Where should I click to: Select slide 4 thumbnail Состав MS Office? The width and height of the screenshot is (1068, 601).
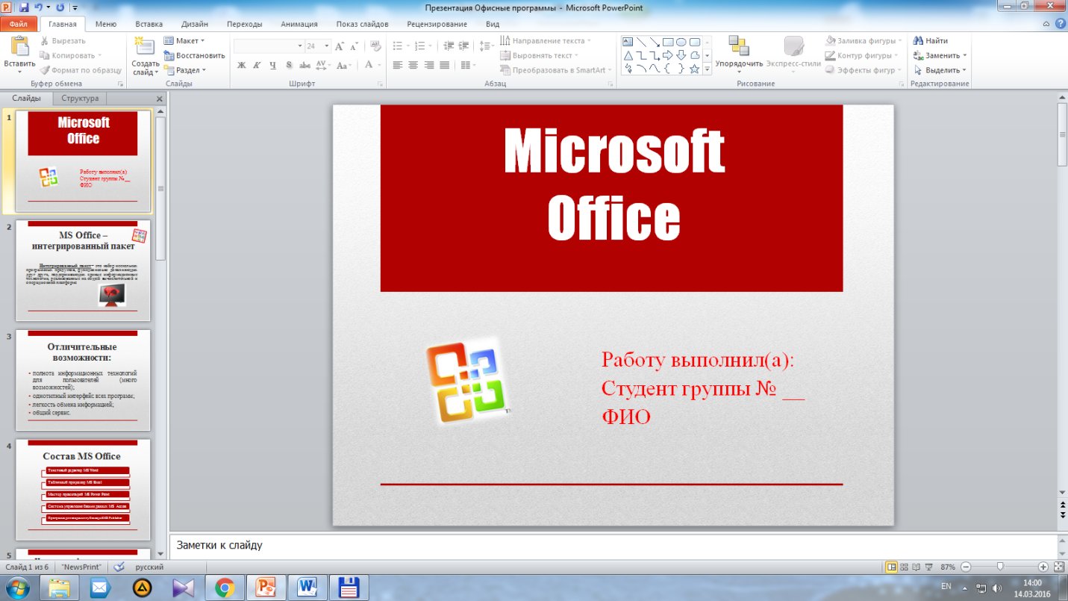point(83,490)
